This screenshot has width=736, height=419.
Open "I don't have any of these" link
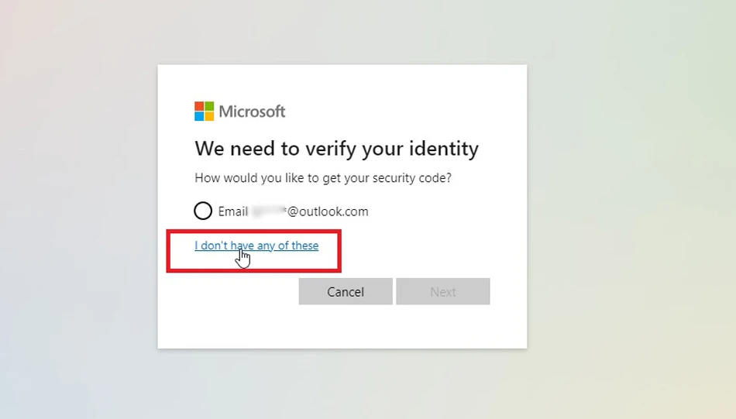(256, 246)
